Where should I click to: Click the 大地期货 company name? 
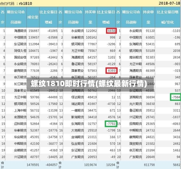77,130
